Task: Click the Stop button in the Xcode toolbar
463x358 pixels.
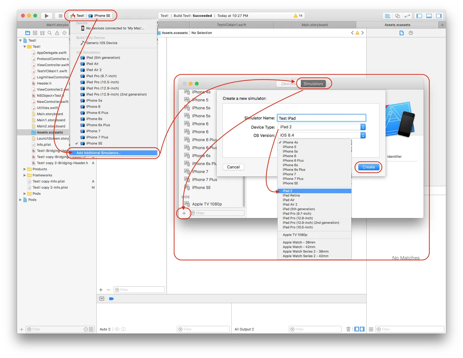Action: tap(60, 16)
